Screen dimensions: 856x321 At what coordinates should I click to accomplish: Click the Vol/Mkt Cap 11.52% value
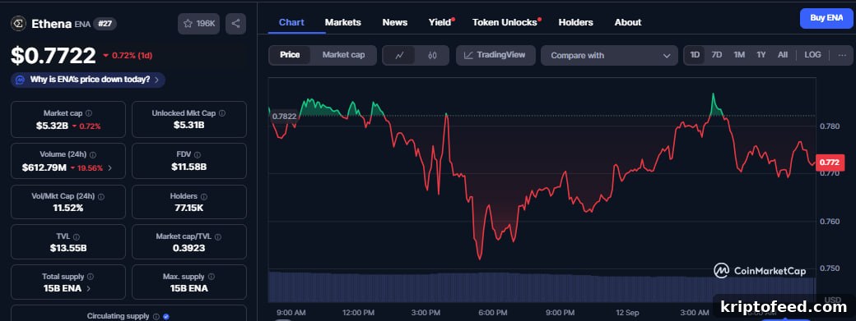click(68, 208)
